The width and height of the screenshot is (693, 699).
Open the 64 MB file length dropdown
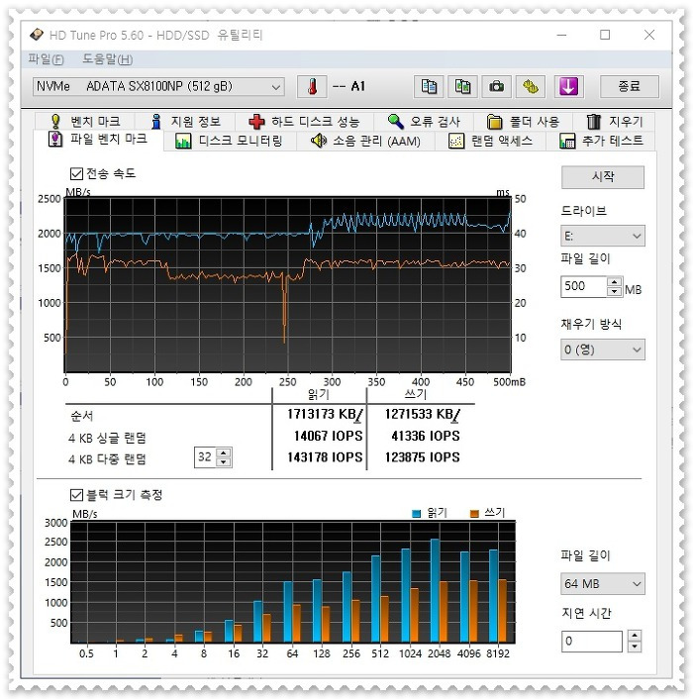(x=603, y=583)
